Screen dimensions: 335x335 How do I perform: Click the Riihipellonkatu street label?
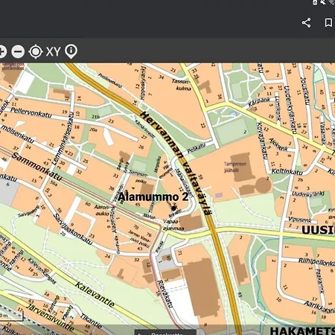(316, 261)
